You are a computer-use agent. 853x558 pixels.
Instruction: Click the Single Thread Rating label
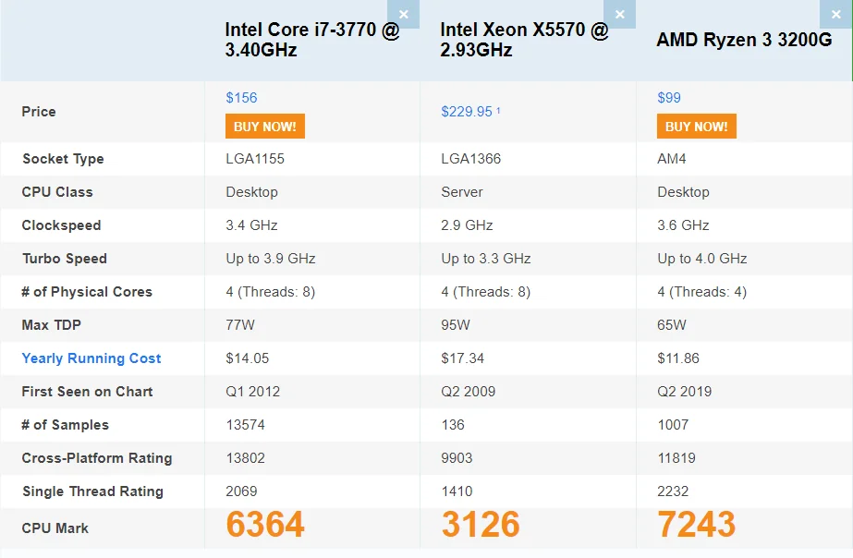(92, 491)
